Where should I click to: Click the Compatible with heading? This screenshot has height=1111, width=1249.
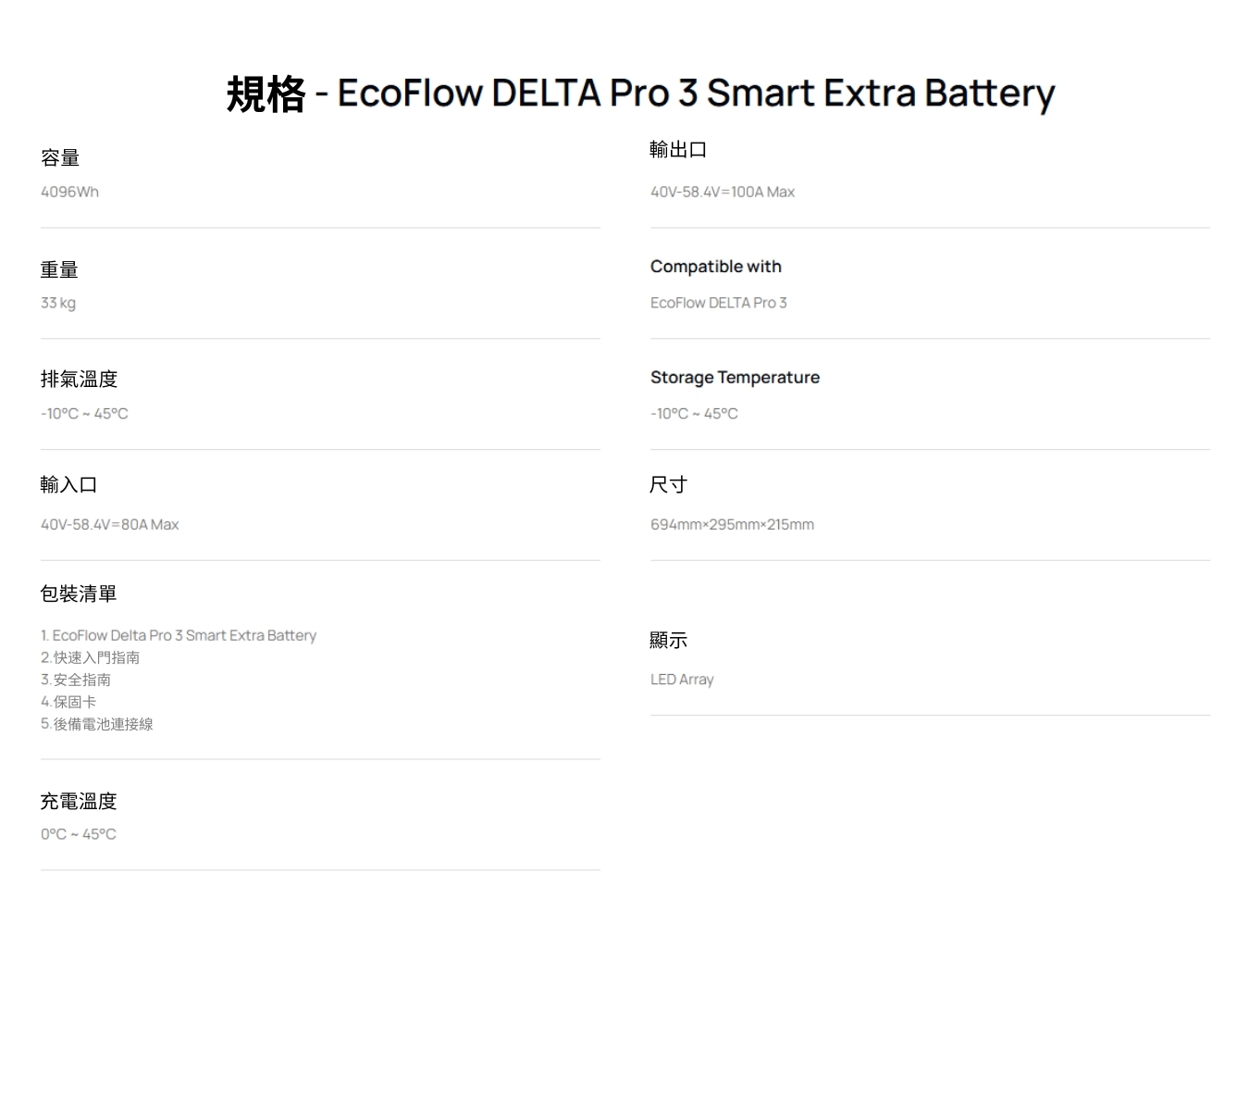click(x=716, y=267)
